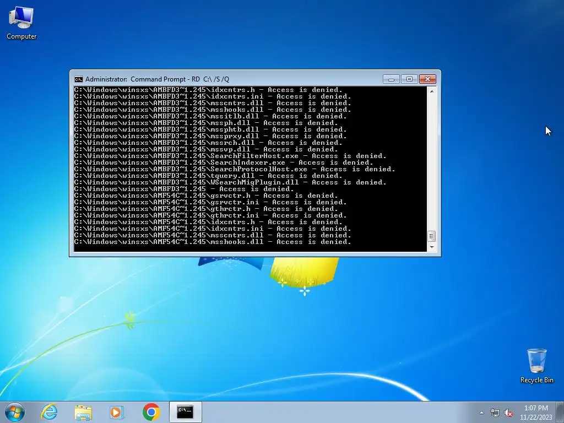Click the console scrollbar down arrow
Image resolution: width=564 pixels, height=423 pixels.
pos(432,247)
